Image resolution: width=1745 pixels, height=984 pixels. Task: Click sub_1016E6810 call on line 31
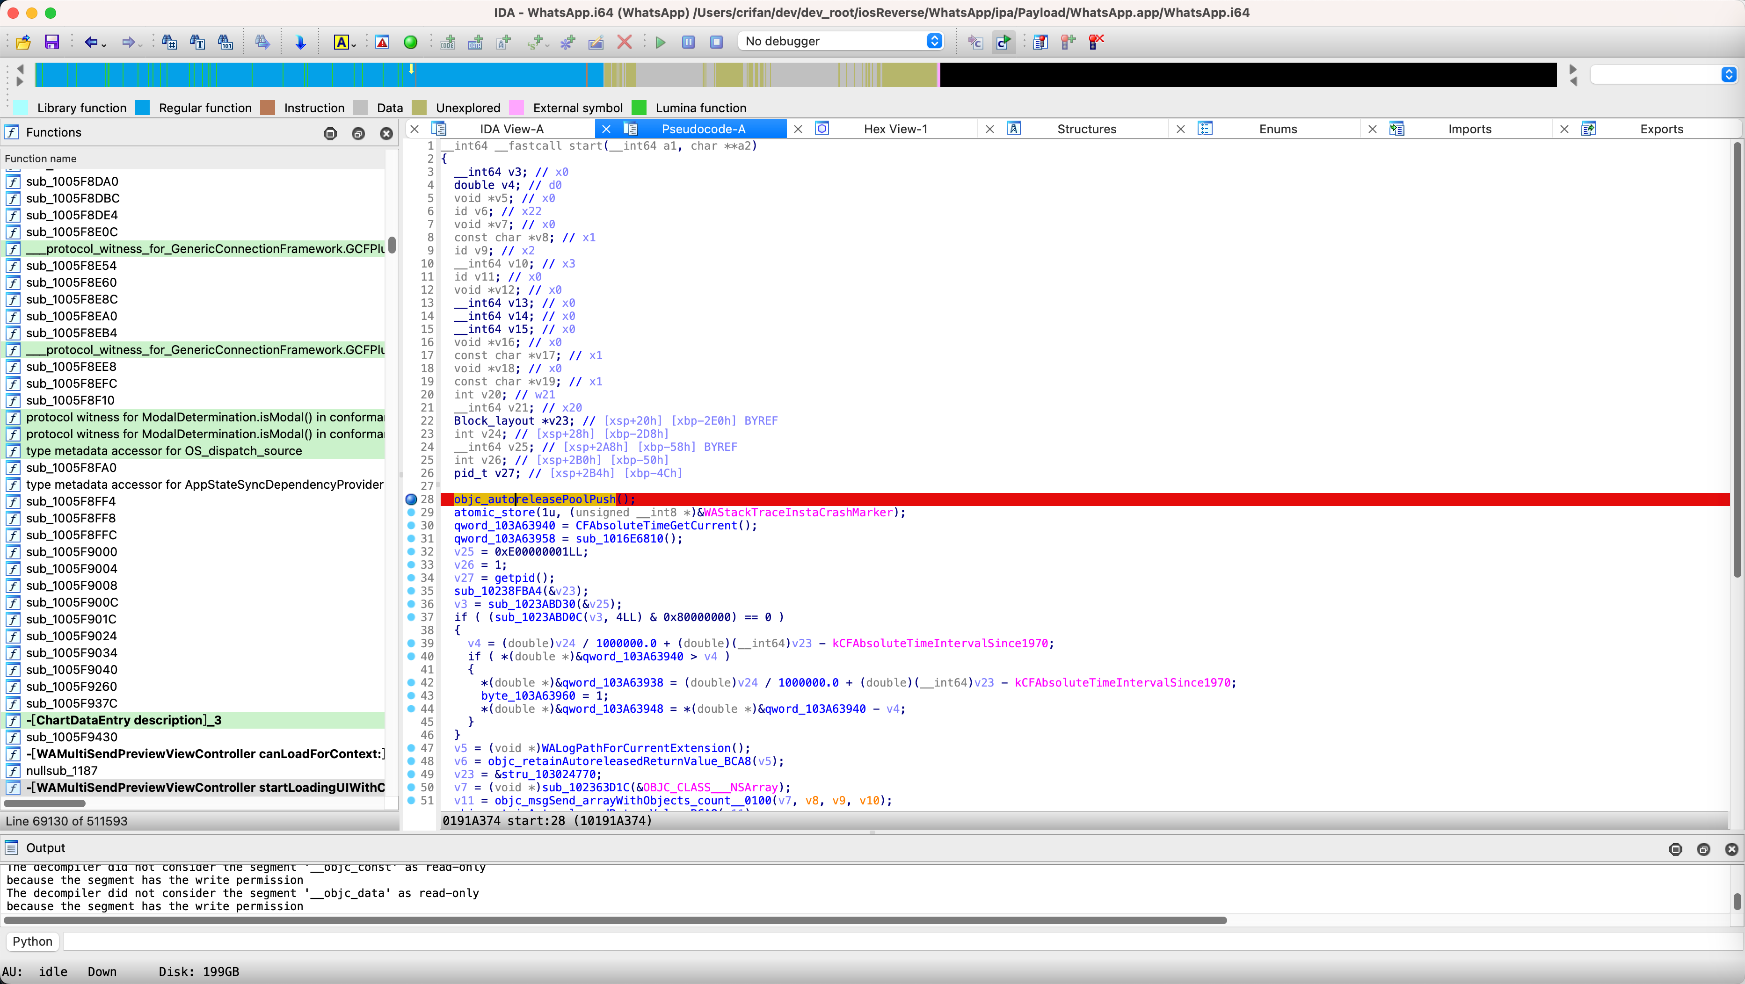pos(619,539)
